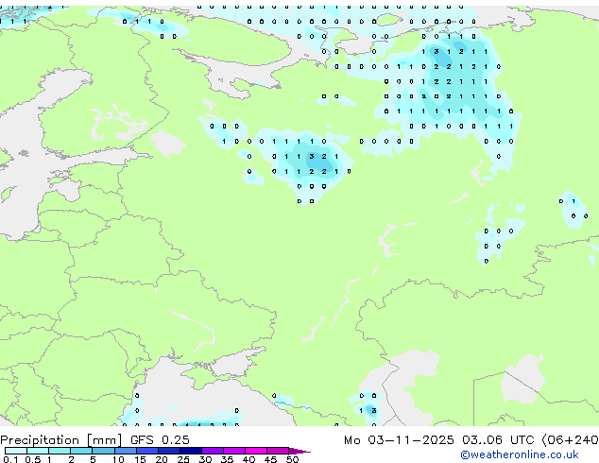
Task: Click the legend label "25"
Action: [183, 459]
